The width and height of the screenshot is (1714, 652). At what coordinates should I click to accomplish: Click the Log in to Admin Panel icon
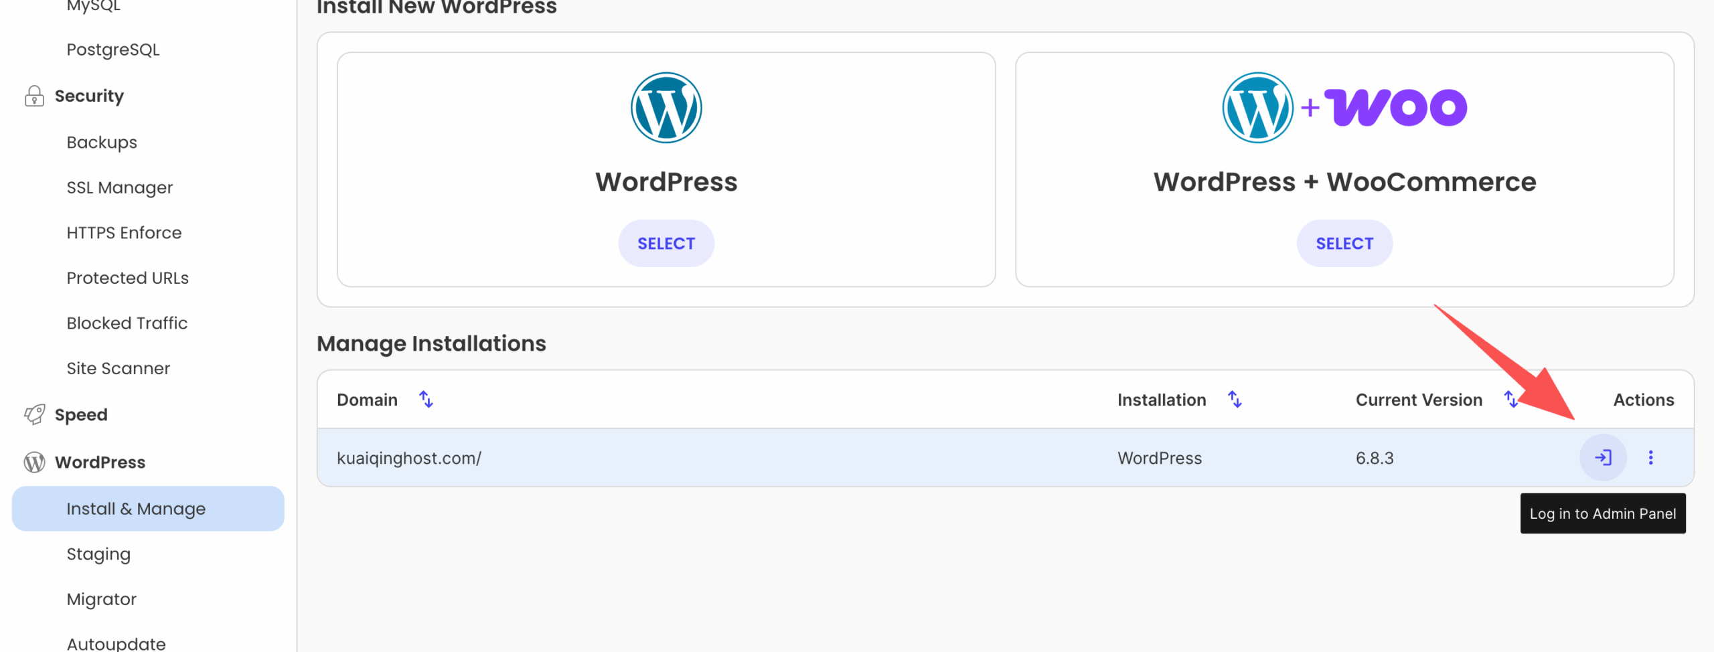(x=1602, y=458)
